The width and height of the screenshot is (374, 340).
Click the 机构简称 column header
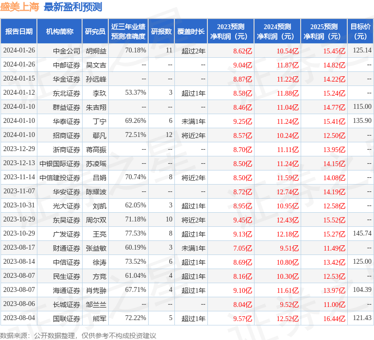pyautogui.click(x=60, y=31)
